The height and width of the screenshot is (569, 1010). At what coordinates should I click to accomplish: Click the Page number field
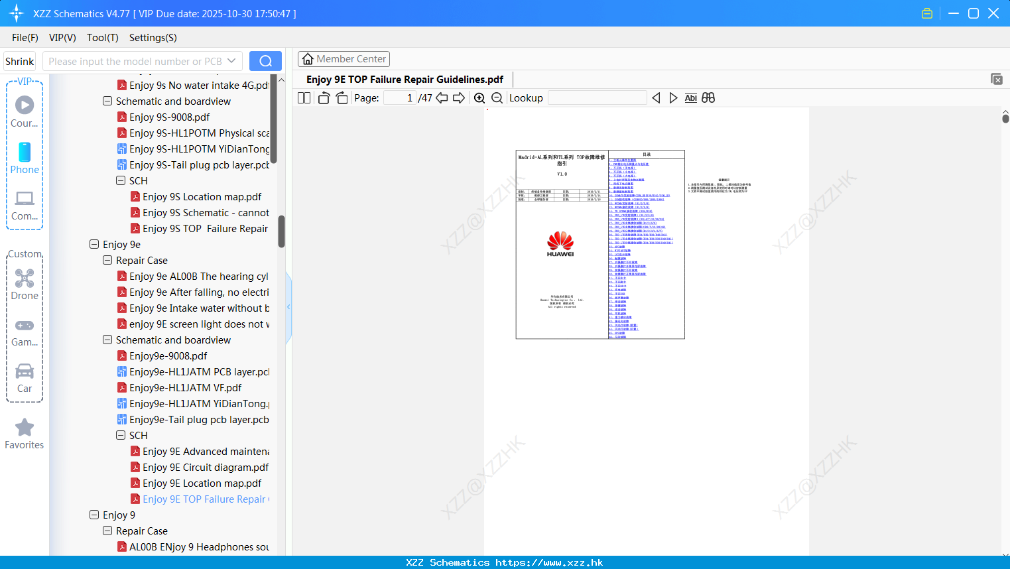[x=400, y=97]
